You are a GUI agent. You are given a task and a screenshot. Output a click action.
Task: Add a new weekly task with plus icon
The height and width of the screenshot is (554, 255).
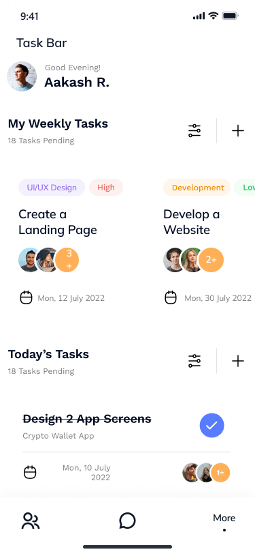tap(238, 131)
